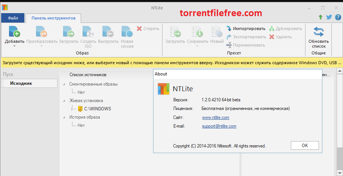This screenshot has width=343, height=176.
Task: Open the Сохранить dropdown arrow
Action: click(197, 46)
